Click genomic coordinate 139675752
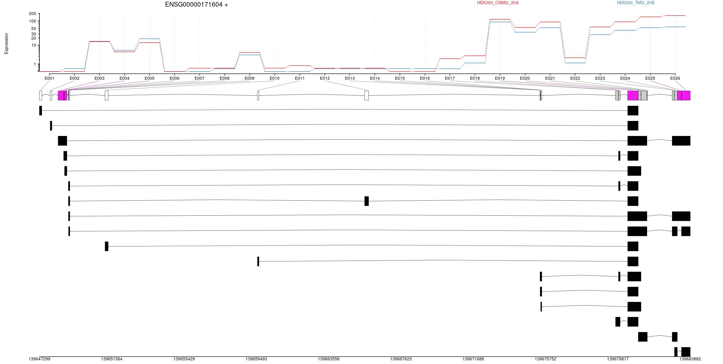This screenshot has width=723, height=364. tap(546, 359)
